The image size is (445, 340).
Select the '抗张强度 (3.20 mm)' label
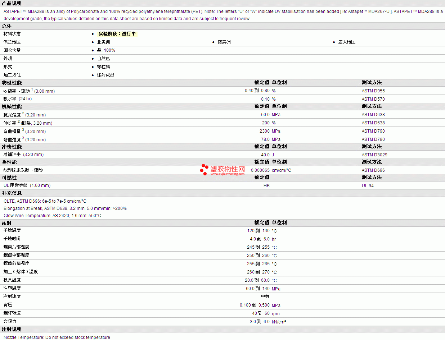[x=24, y=115]
